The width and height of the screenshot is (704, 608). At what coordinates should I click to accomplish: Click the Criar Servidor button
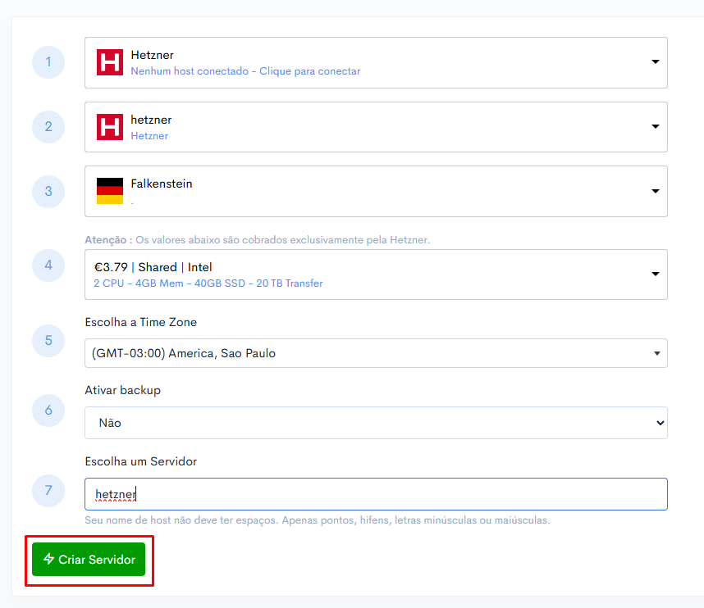pyautogui.click(x=89, y=559)
